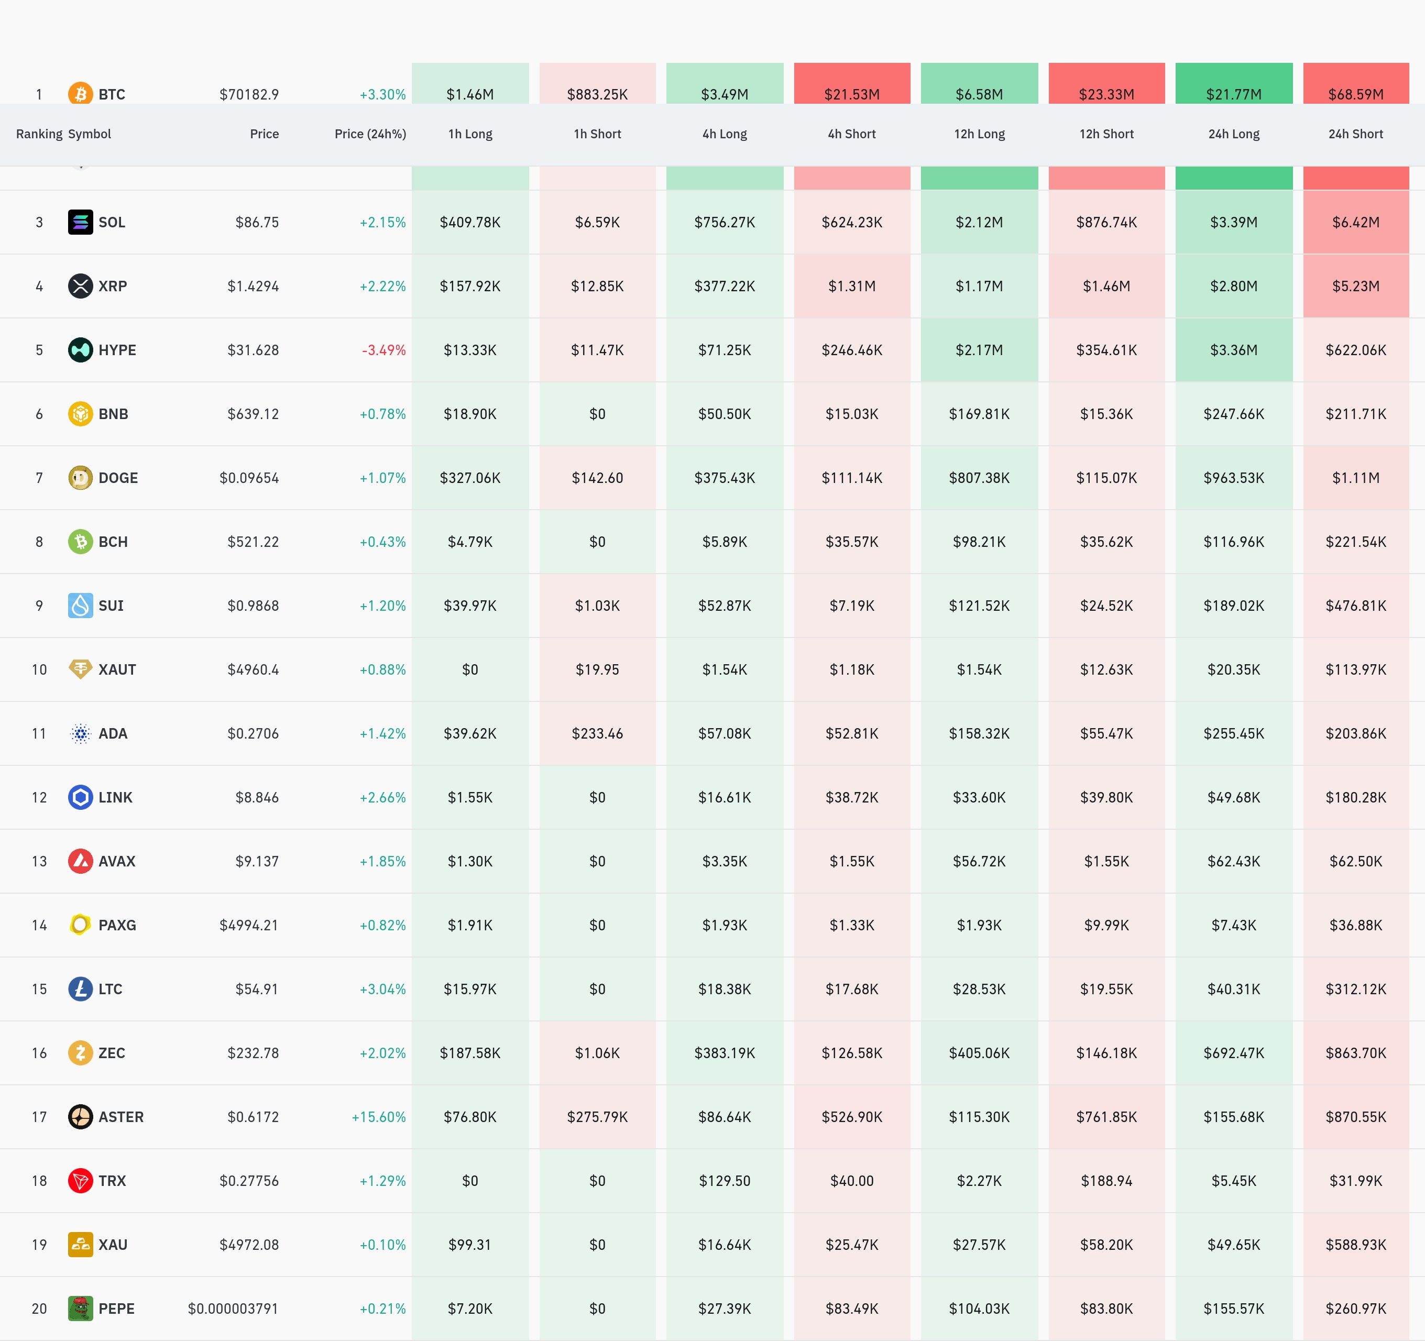The image size is (1425, 1341).
Task: Sort by the 24h Short column header
Action: click(x=1355, y=134)
